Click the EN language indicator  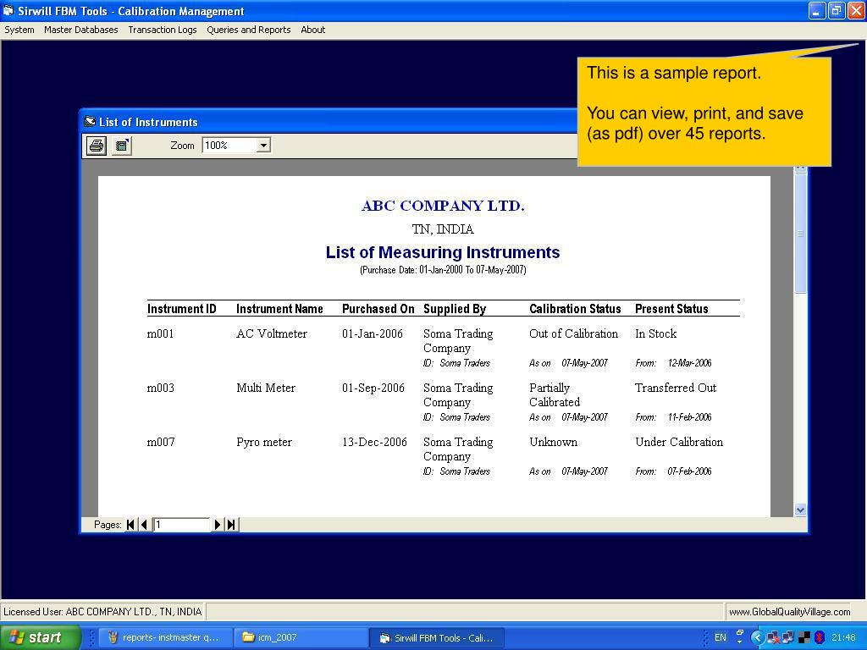(721, 637)
